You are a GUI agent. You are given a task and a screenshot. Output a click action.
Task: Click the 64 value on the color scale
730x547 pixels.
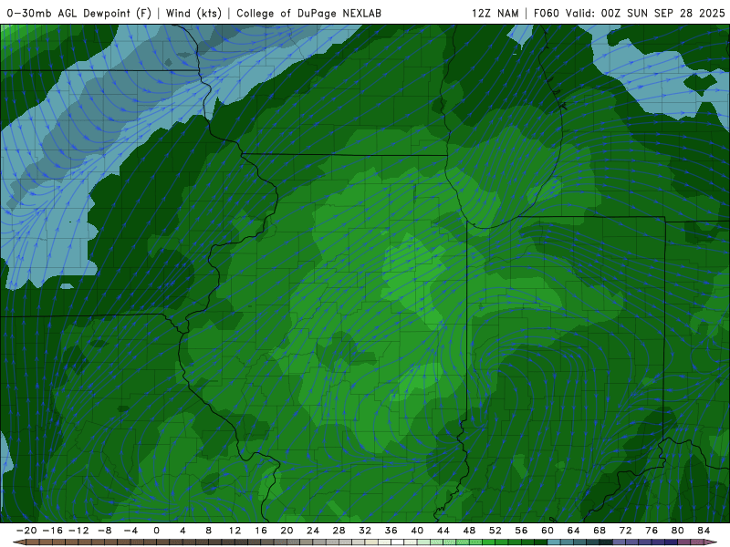click(574, 531)
